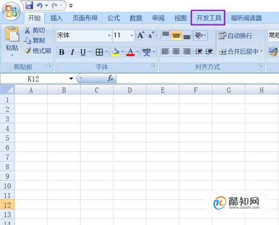Screen dimensions: 279x225
Task: Open the 剪贴板 dialog launcher
Action: (49, 66)
